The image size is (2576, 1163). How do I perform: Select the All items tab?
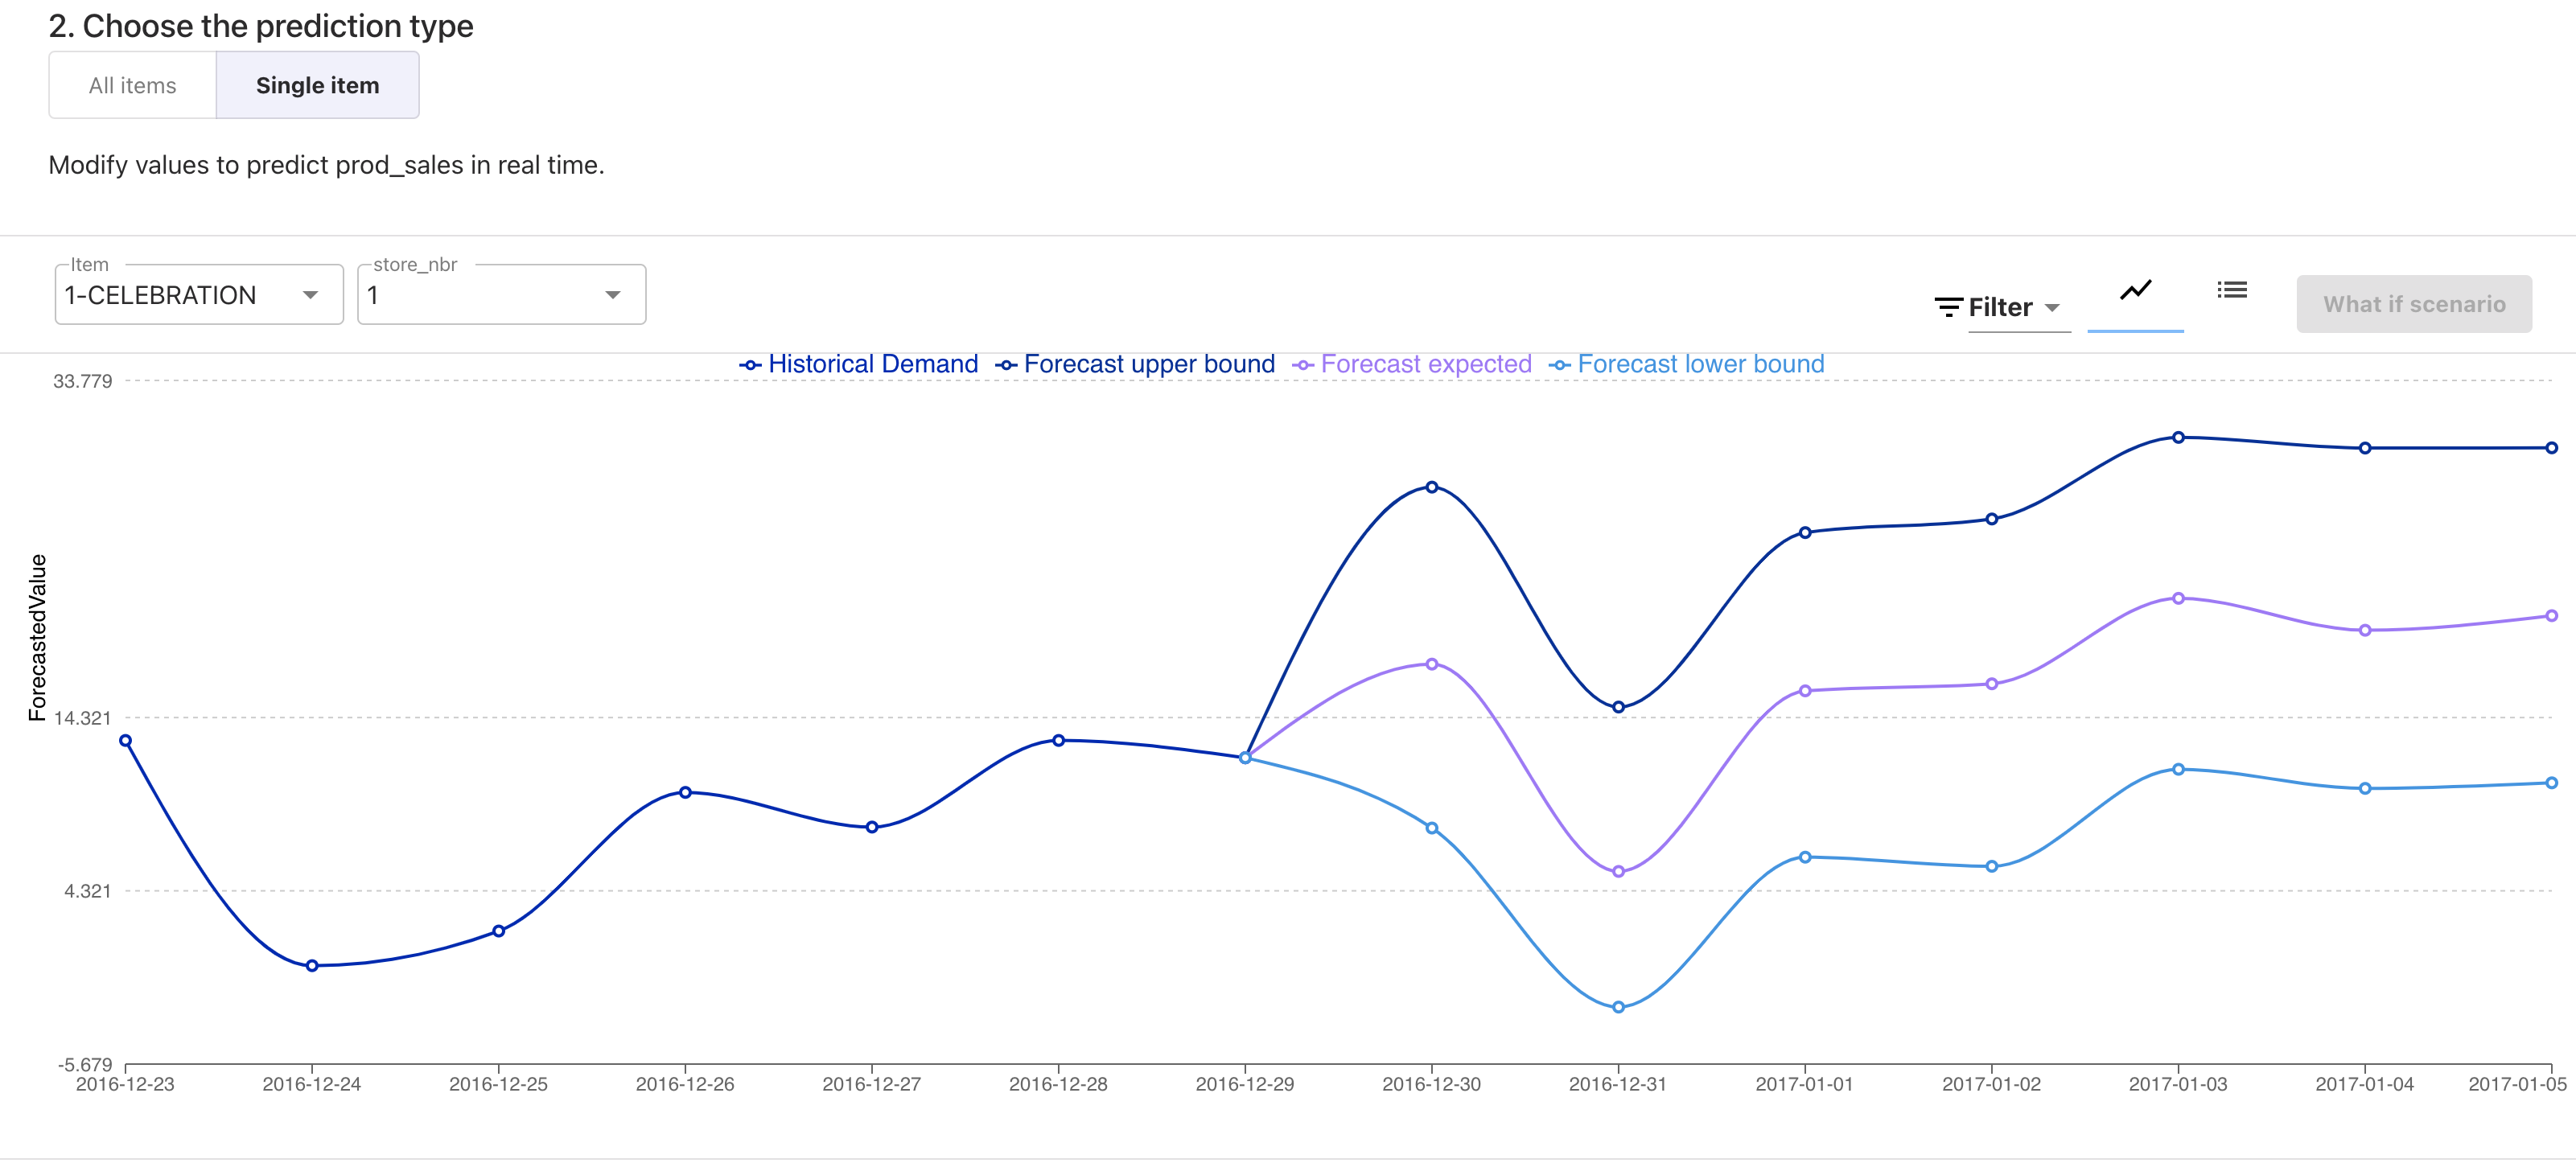pos(132,86)
